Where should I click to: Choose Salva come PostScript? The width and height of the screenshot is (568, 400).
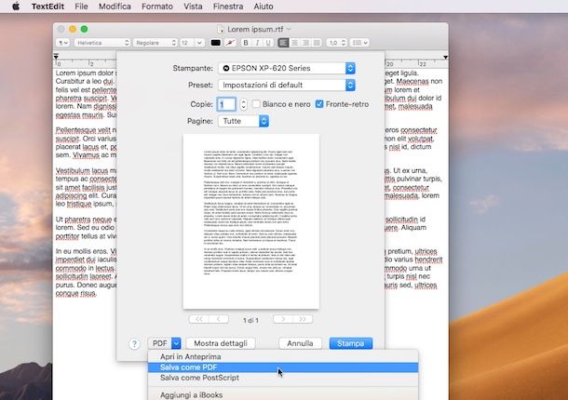(x=283, y=378)
